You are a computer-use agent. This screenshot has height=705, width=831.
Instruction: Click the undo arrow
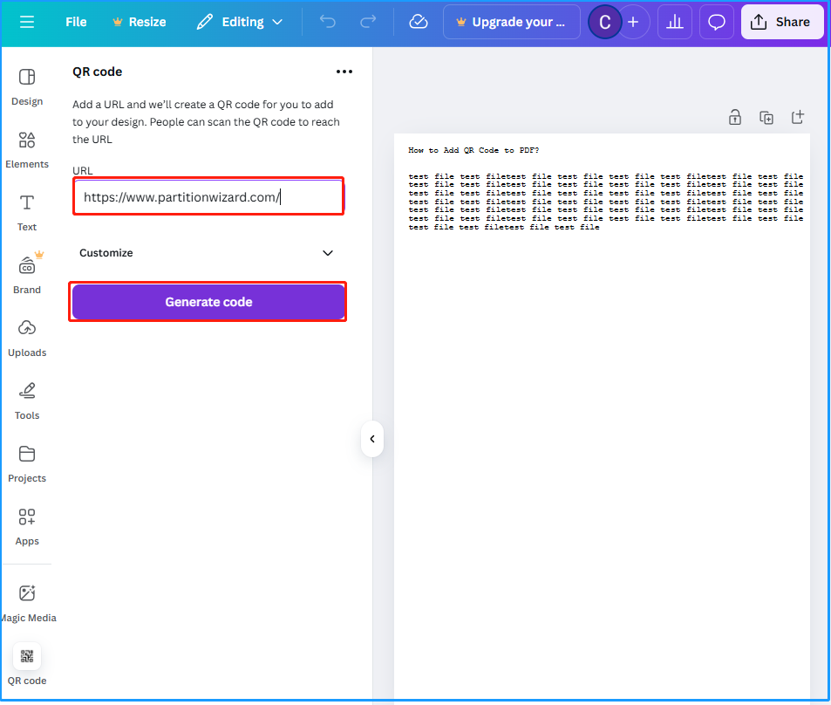pyautogui.click(x=328, y=22)
